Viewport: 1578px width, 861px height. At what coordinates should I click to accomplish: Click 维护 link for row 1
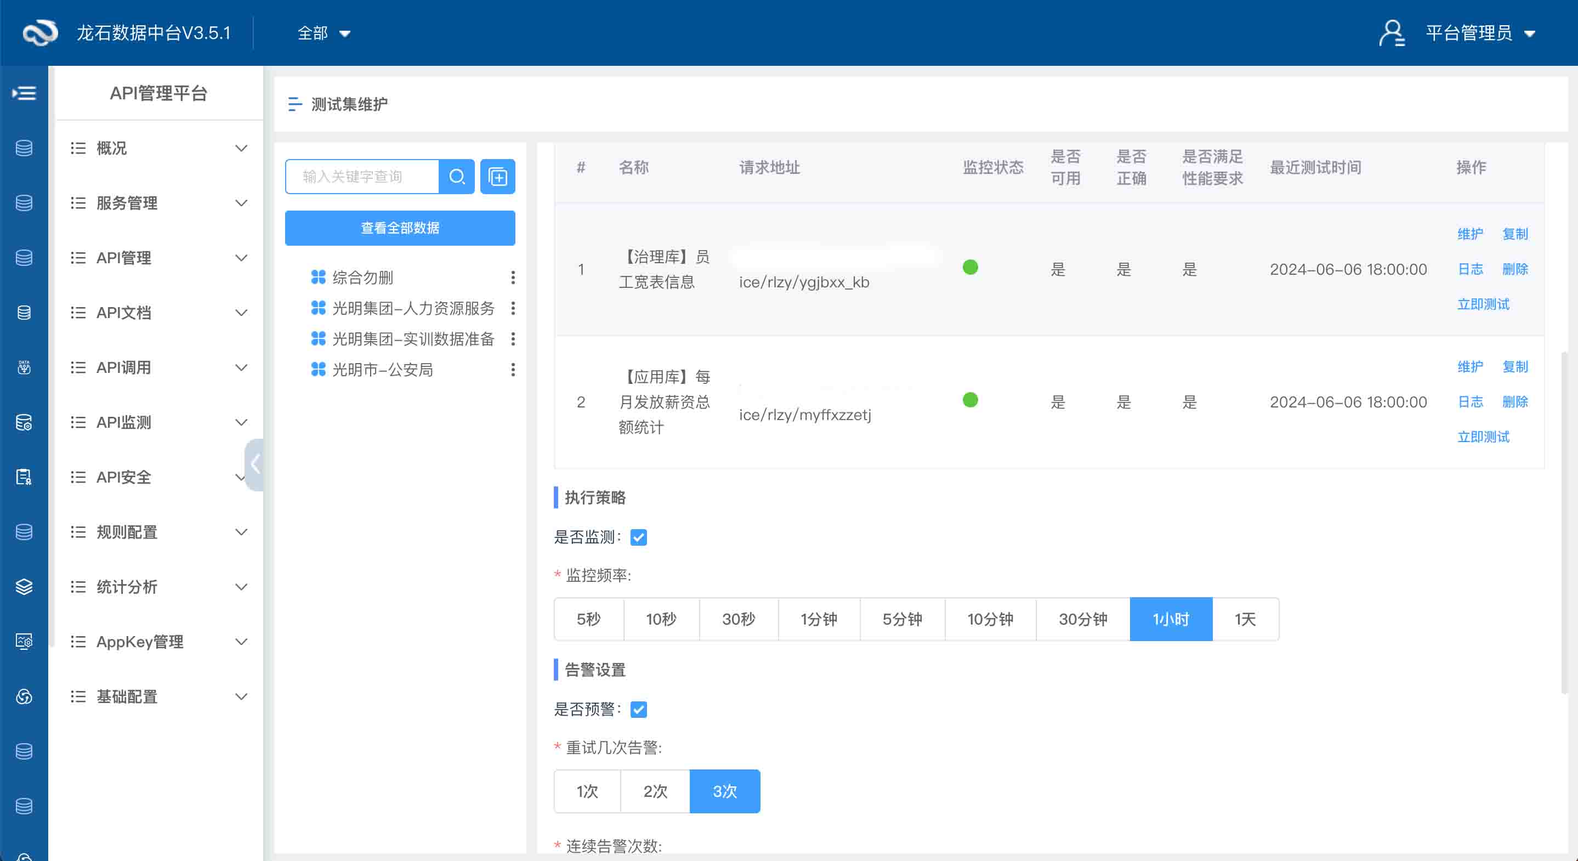pos(1470,234)
